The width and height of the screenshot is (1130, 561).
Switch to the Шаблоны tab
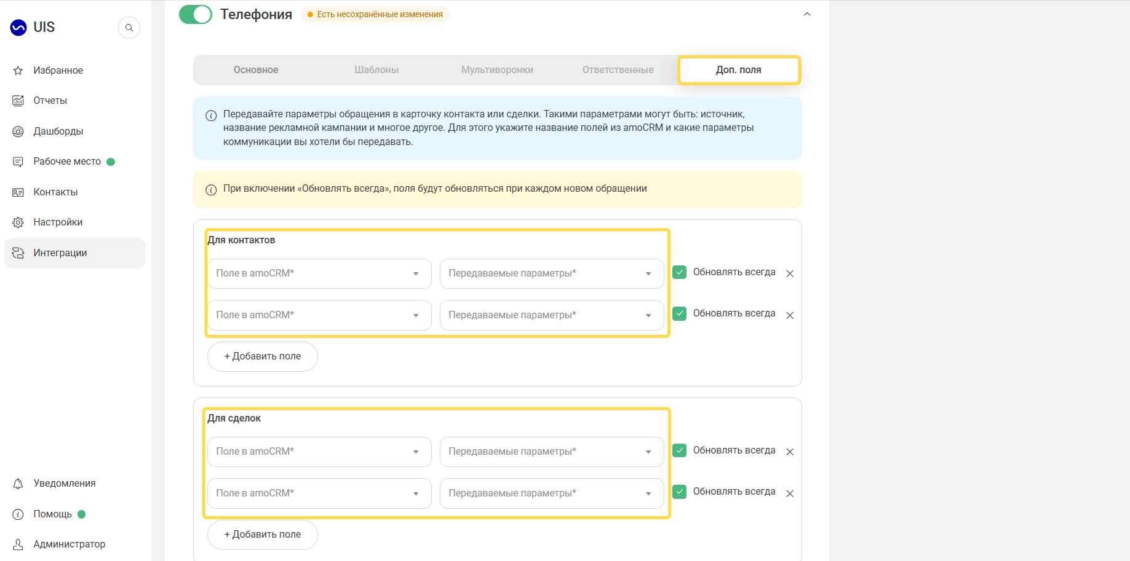pos(376,70)
